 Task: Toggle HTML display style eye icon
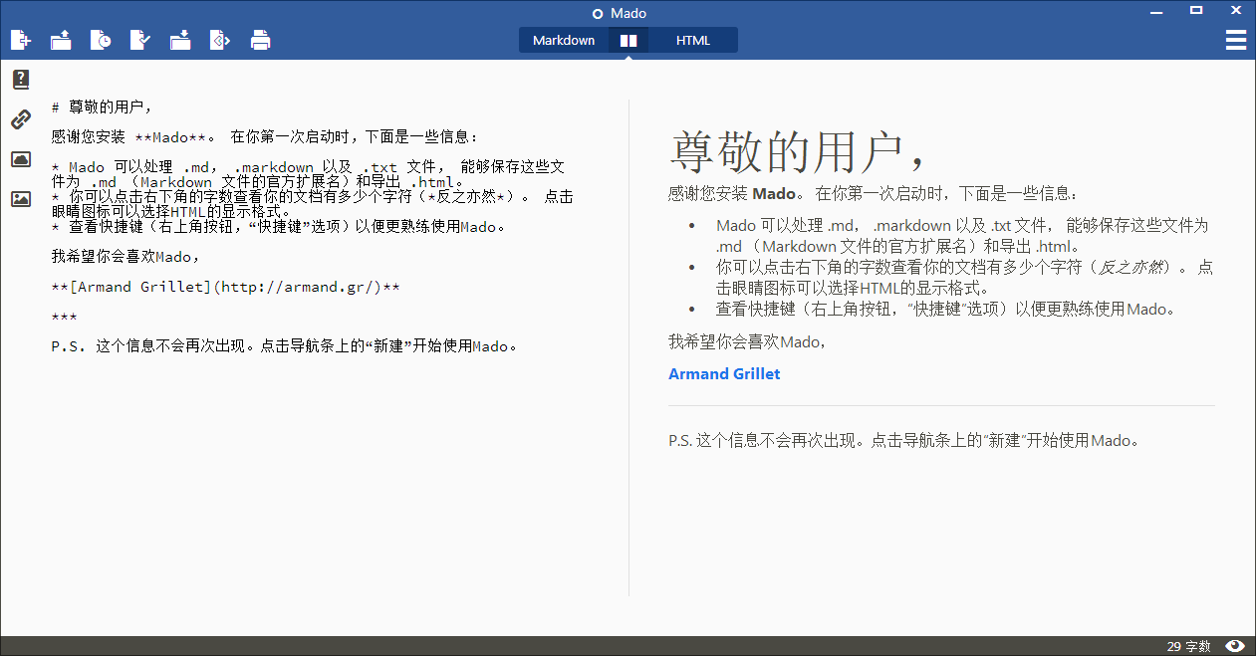(1235, 646)
